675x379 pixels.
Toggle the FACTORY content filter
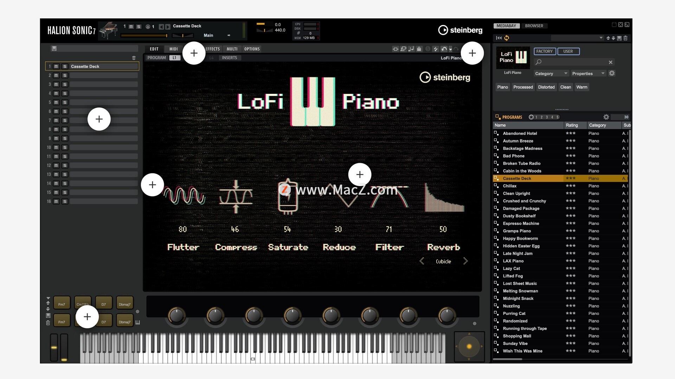[545, 51]
